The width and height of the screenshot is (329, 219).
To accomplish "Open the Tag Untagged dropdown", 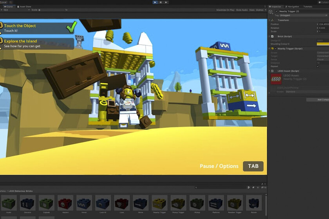I will pos(303,15).
